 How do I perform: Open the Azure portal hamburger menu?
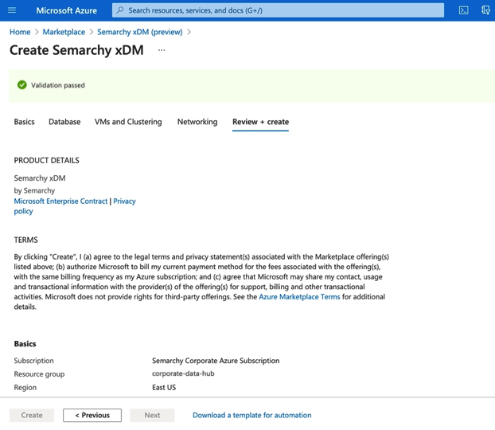pos(12,10)
